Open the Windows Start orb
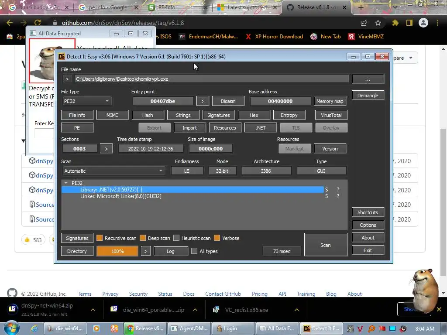The height and width of the screenshot is (335, 447). [x=12, y=328]
